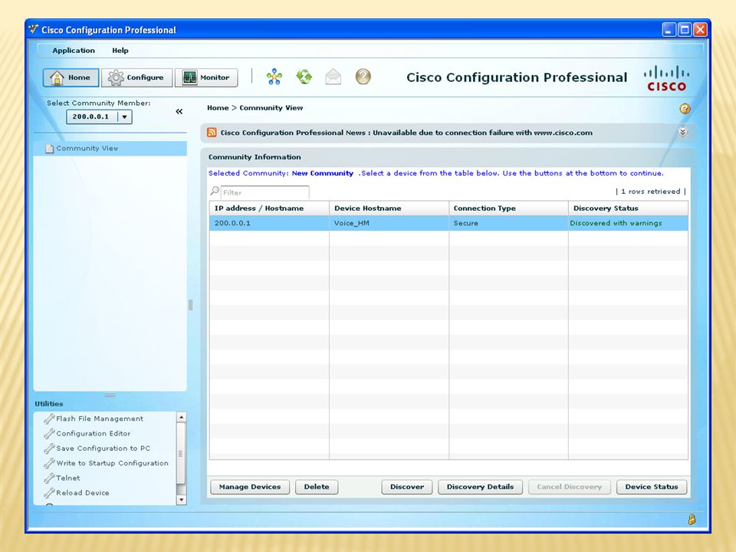
Task: Click the Save Configuration to PC wrench icon
Action: point(49,449)
